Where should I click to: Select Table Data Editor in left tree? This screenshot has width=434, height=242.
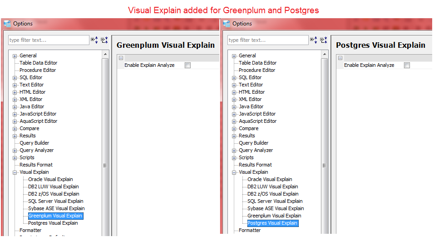point(39,63)
